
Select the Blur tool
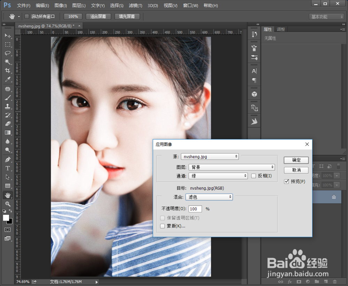[8, 141]
